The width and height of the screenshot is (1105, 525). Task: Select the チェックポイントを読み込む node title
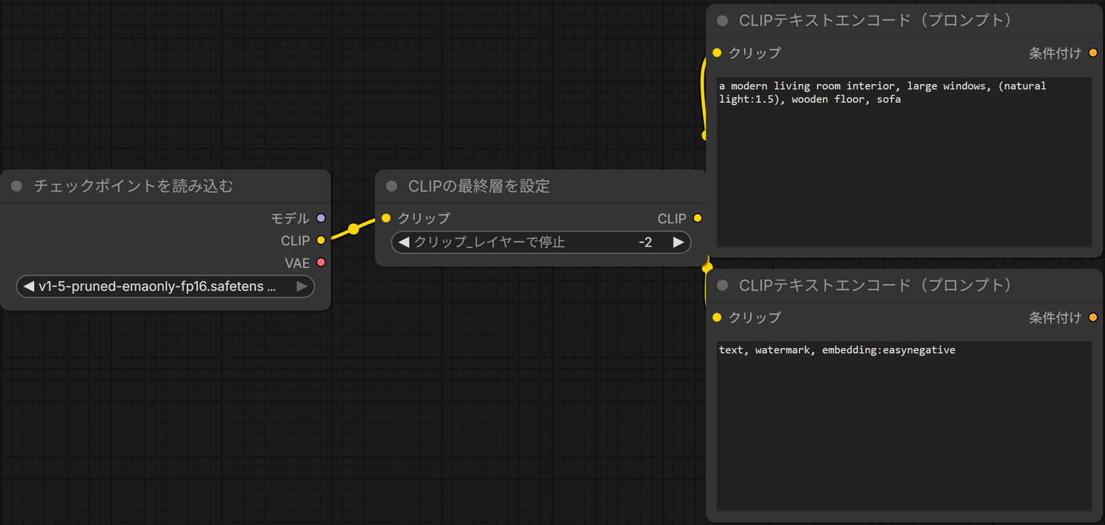click(x=133, y=186)
